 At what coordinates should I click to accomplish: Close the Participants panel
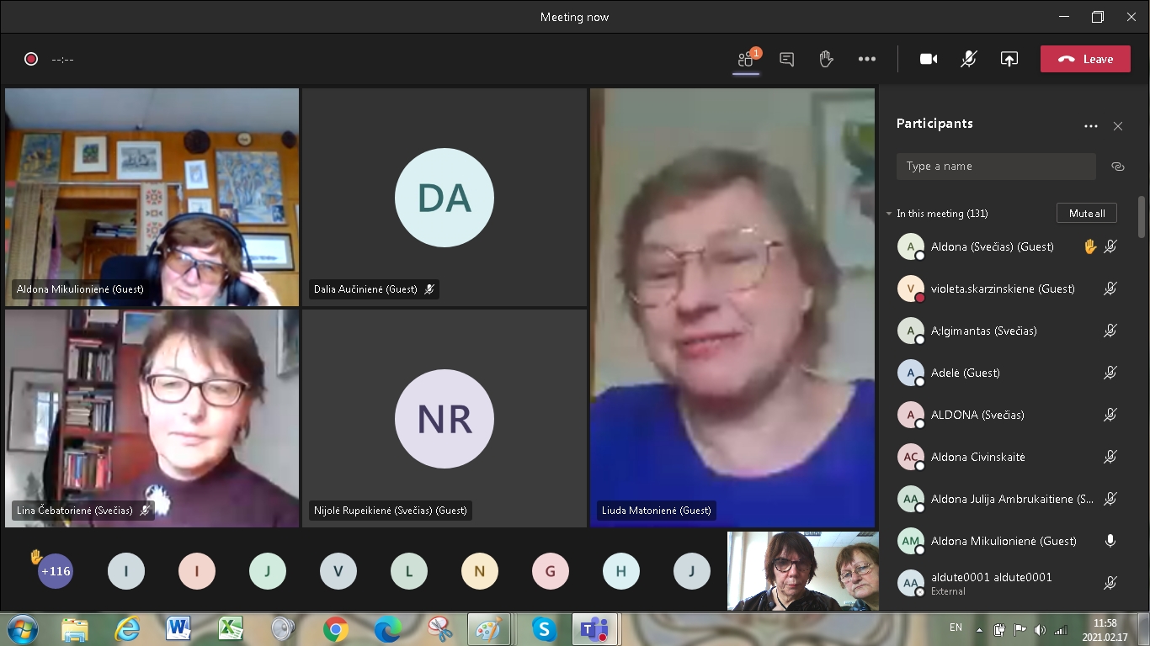click(x=1117, y=126)
